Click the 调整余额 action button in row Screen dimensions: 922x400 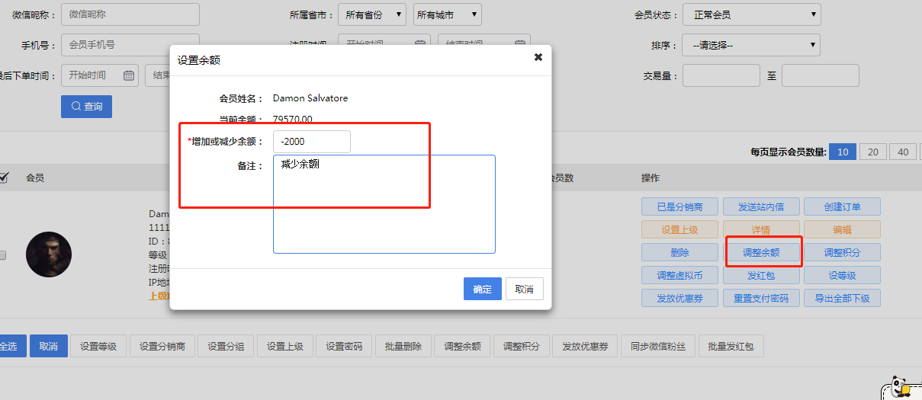coord(763,252)
